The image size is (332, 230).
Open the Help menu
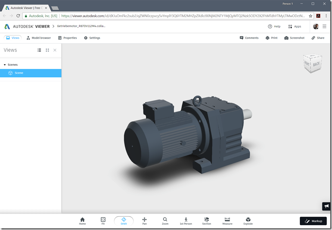coord(274,26)
